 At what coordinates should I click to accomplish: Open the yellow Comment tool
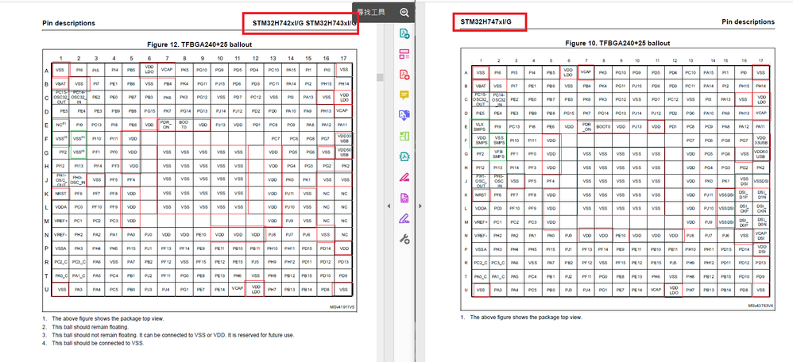tap(404, 95)
